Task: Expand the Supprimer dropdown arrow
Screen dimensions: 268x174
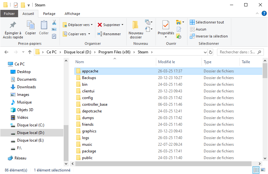Action: tap(122, 25)
